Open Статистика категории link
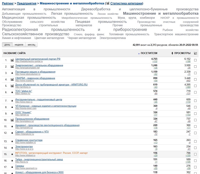 tap(126, 3)
